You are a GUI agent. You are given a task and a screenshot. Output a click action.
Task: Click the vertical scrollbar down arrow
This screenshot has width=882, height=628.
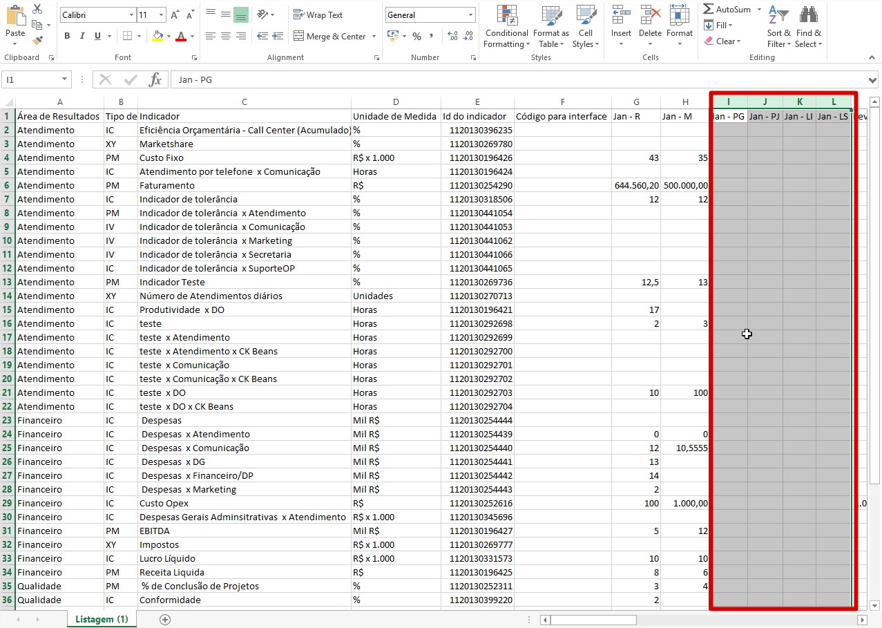(x=874, y=605)
